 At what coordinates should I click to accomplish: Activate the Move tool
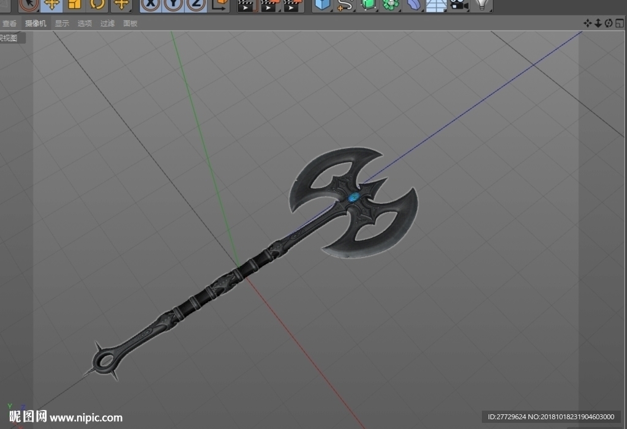pos(51,5)
